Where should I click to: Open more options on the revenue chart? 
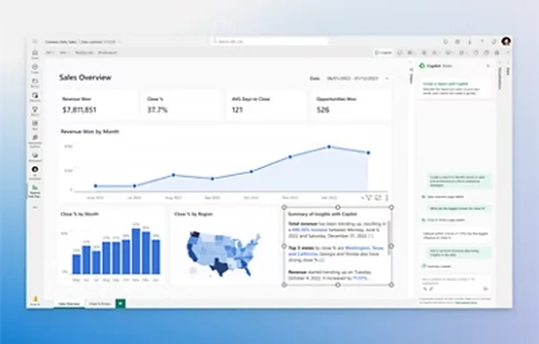[x=387, y=197]
